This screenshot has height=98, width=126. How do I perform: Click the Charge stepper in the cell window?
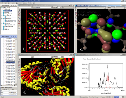(x=62, y=7)
